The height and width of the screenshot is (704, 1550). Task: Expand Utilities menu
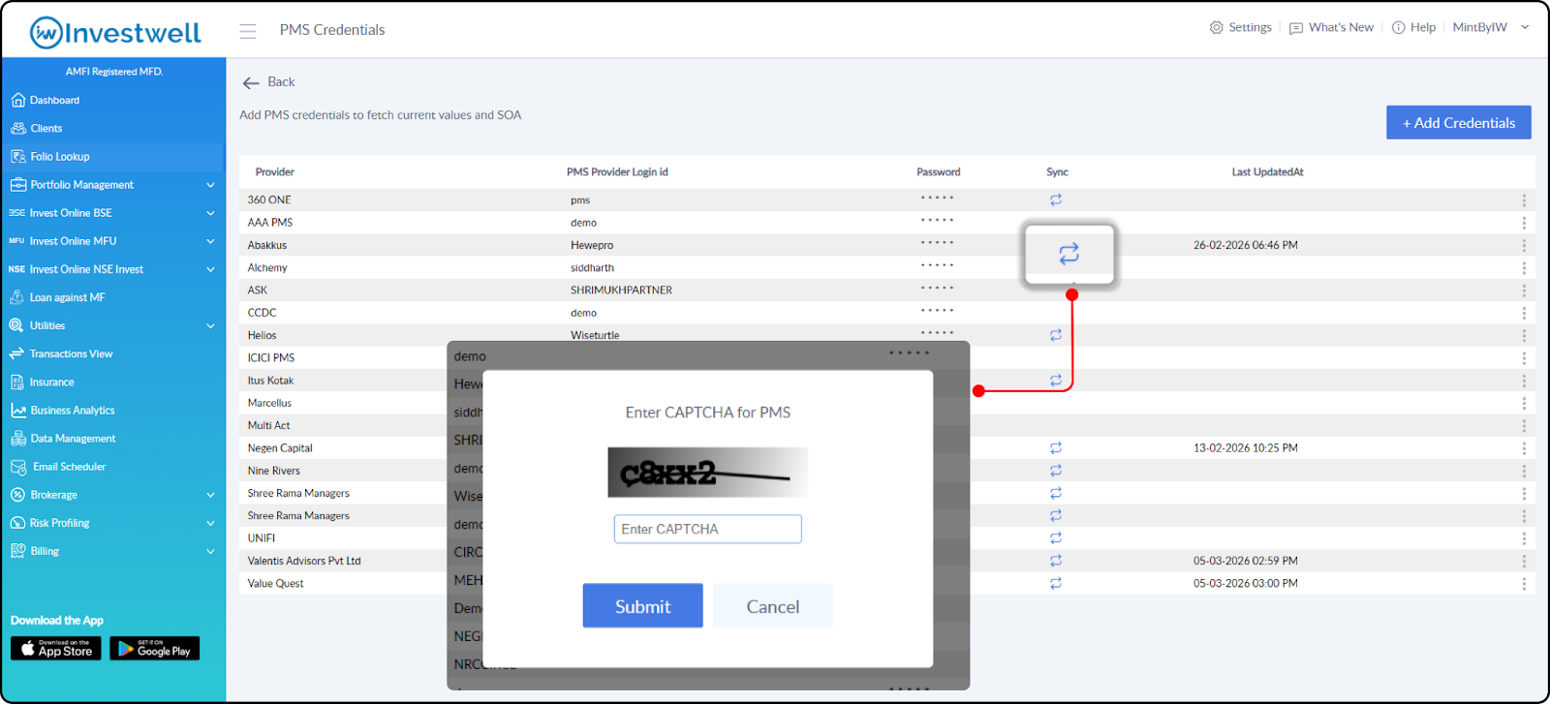(x=210, y=325)
